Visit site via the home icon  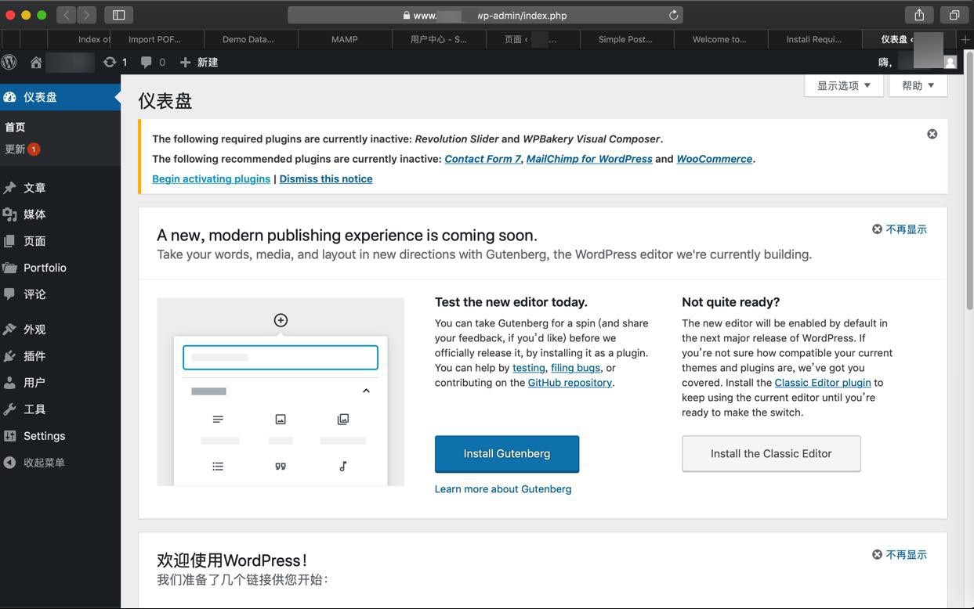coord(36,62)
